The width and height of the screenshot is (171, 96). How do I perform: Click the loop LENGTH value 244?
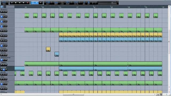click(76, 2)
